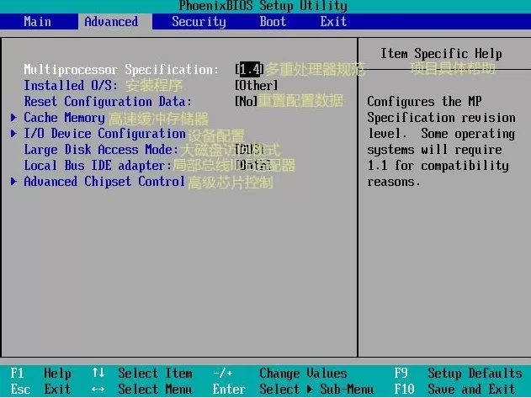Click the Esc Exit hint
The height and width of the screenshot is (398, 531).
pyautogui.click(x=40, y=389)
